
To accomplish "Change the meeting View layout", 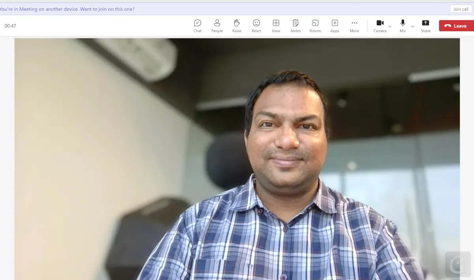I will tap(276, 26).
